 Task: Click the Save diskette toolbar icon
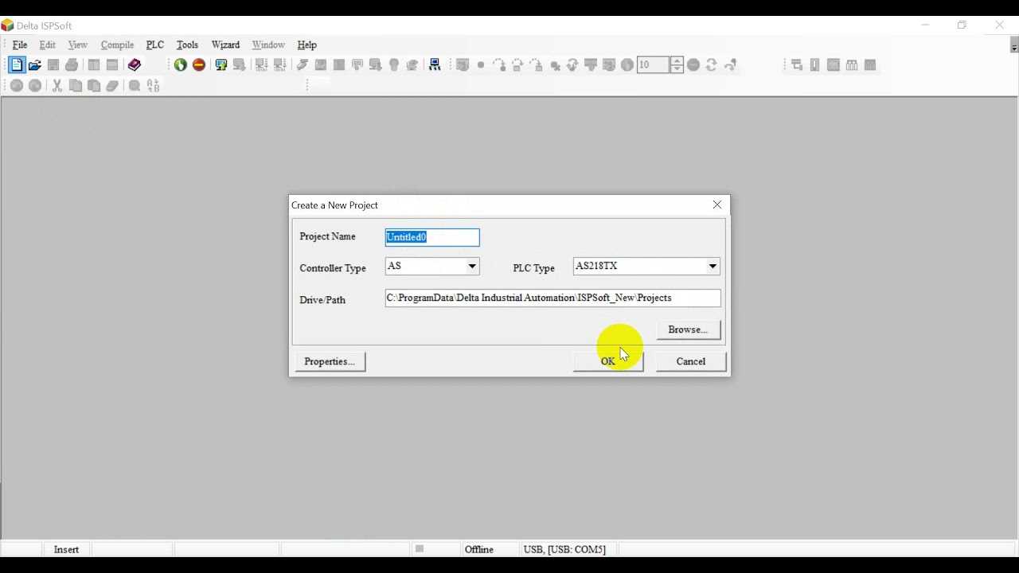point(53,65)
